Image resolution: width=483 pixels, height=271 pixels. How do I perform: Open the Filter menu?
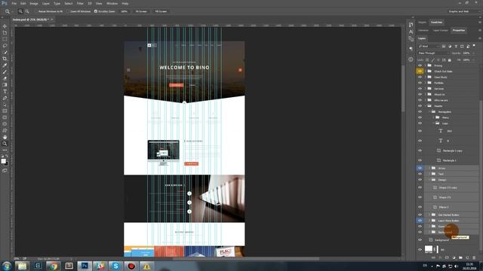click(80, 3)
